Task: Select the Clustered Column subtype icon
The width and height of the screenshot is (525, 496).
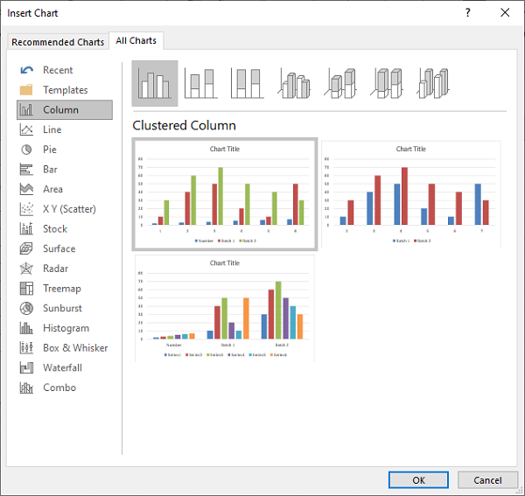Action: click(x=155, y=83)
